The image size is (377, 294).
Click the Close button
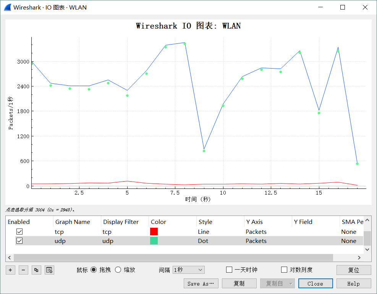pos(316,283)
